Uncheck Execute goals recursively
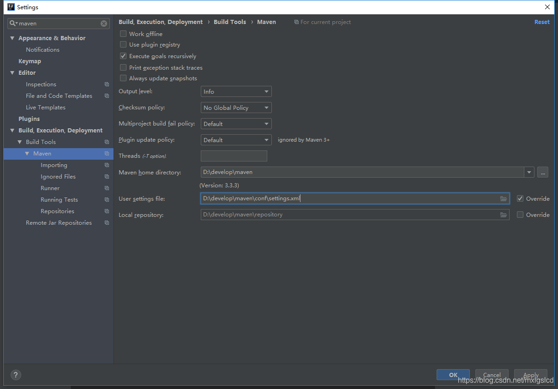 [x=123, y=56]
